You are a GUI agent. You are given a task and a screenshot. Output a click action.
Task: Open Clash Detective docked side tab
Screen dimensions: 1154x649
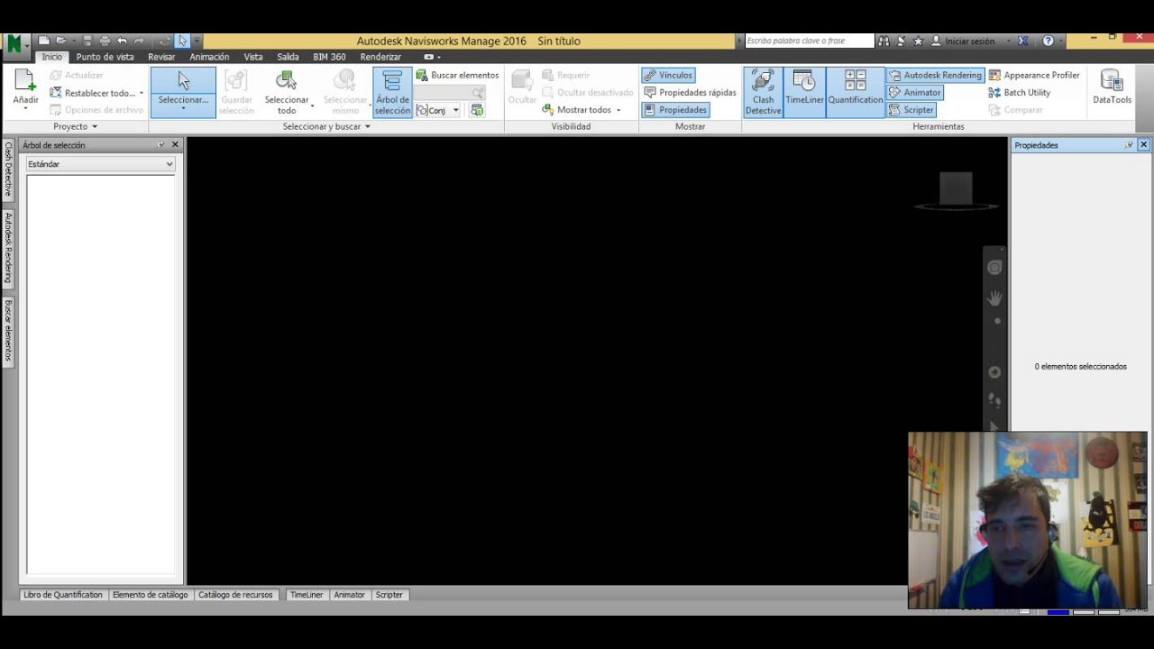coord(8,169)
